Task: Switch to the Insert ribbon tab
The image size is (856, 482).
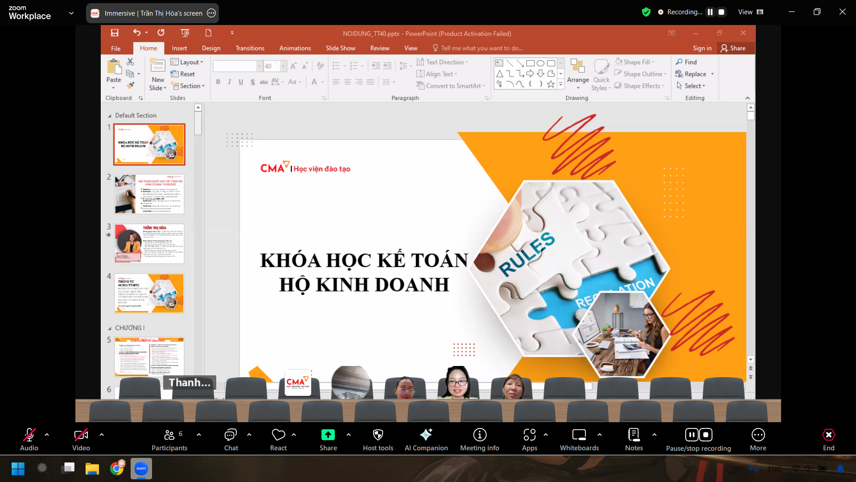Action: 179,48
